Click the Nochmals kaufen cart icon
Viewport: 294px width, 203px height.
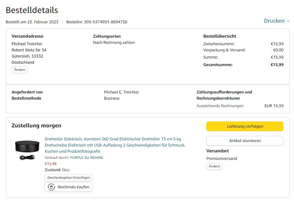pyautogui.click(x=51, y=187)
